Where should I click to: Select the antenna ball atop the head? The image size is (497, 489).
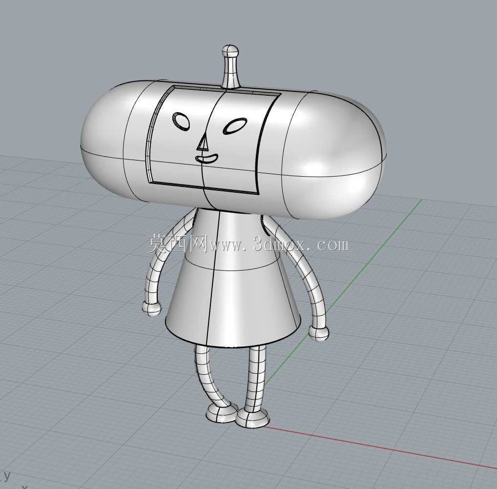point(230,51)
